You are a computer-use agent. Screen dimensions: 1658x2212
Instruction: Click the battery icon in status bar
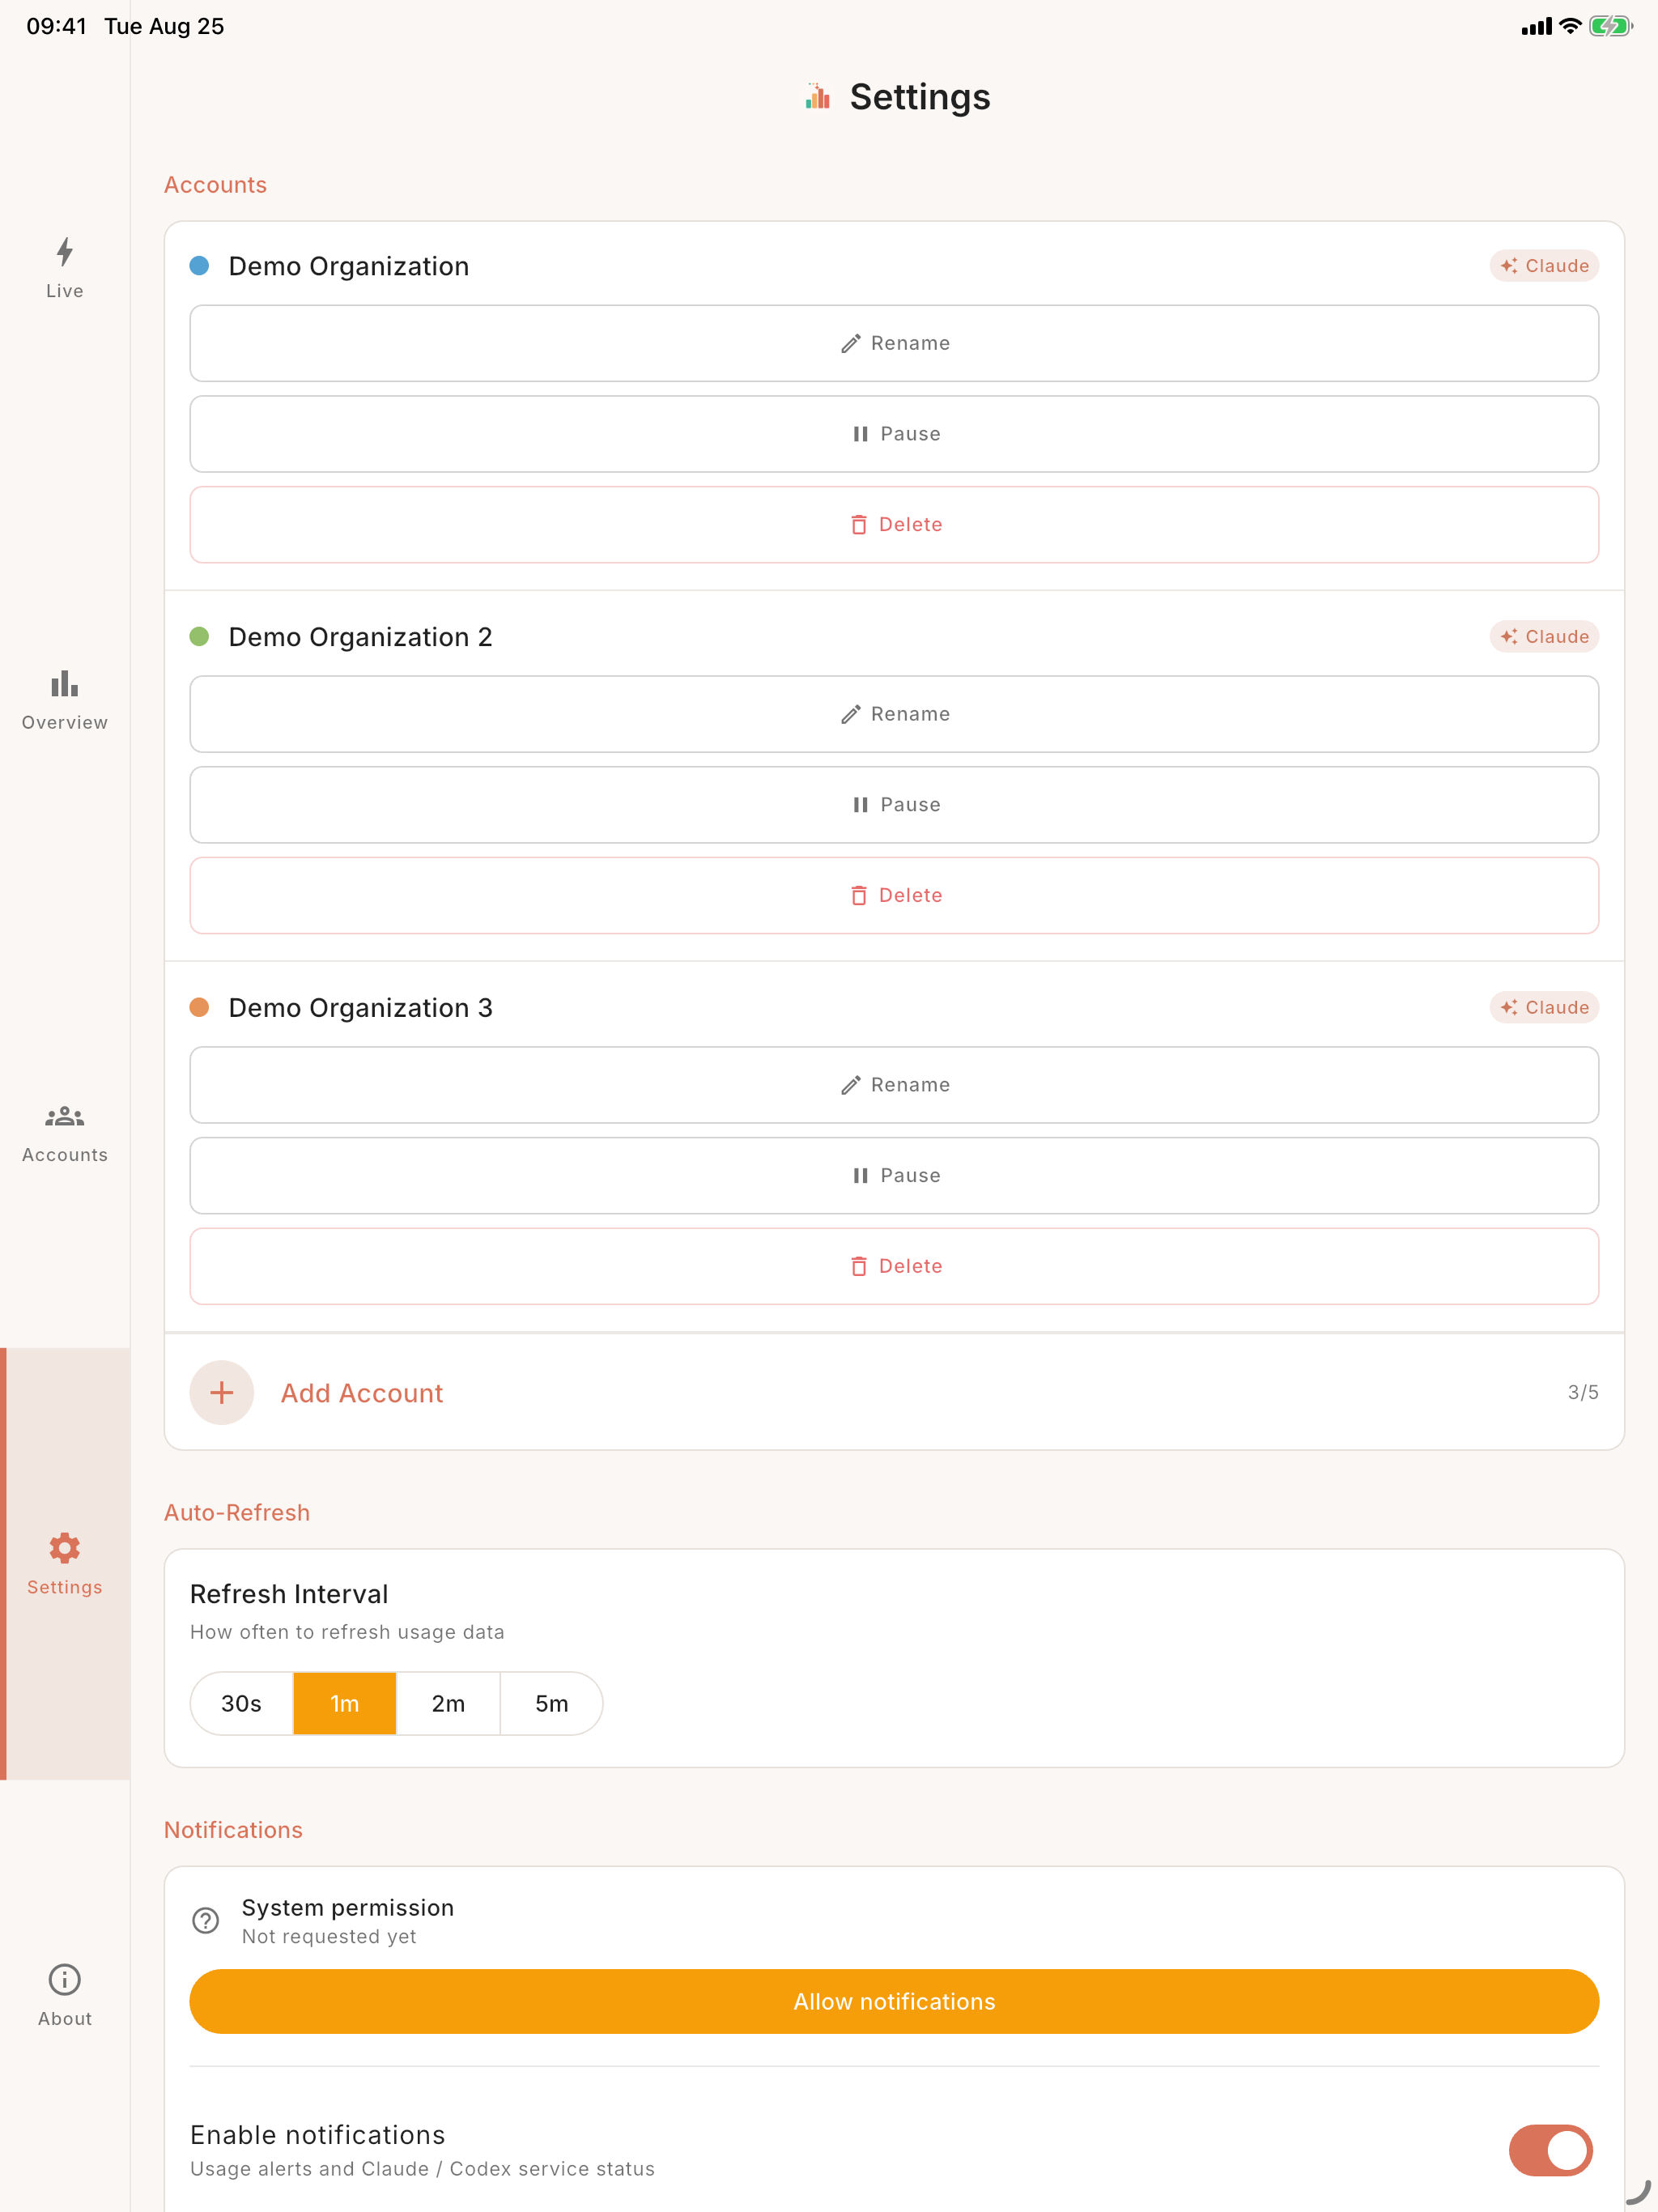(1610, 26)
